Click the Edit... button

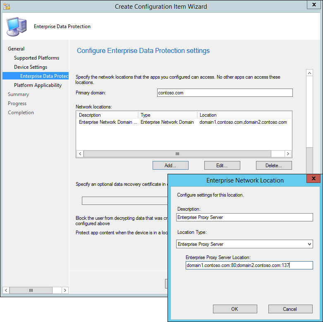point(222,166)
